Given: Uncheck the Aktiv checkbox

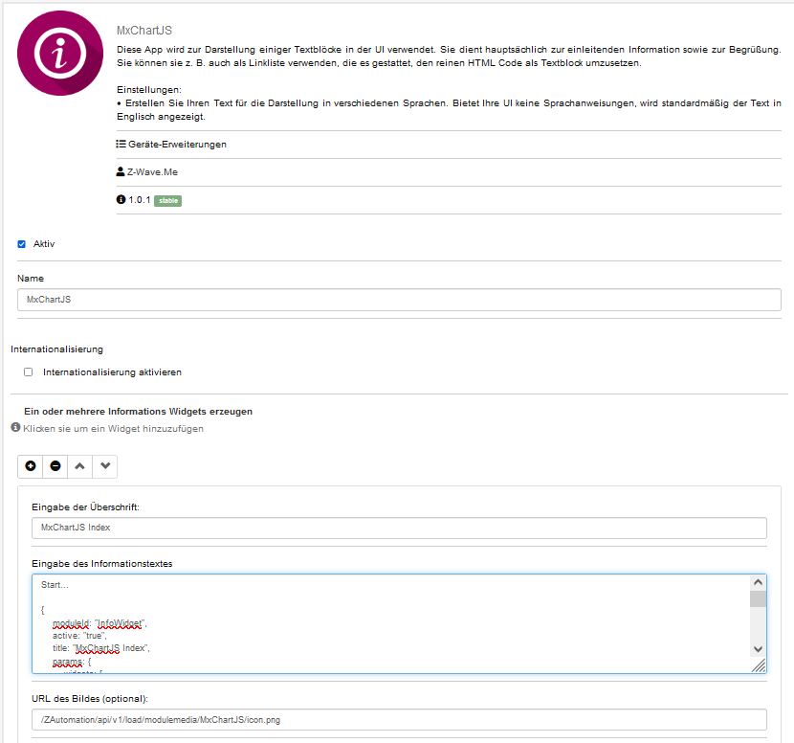Looking at the screenshot, I should coord(22,244).
